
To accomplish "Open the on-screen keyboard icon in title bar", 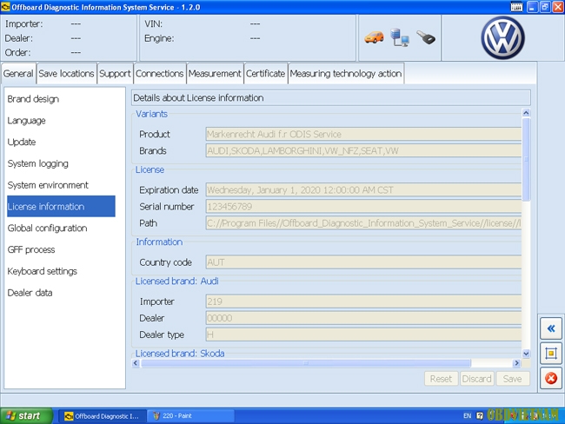I will pyautogui.click(x=516, y=7).
